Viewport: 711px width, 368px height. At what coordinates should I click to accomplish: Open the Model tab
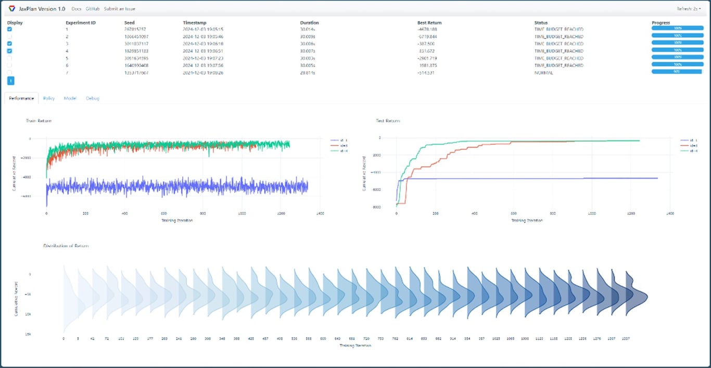click(70, 98)
